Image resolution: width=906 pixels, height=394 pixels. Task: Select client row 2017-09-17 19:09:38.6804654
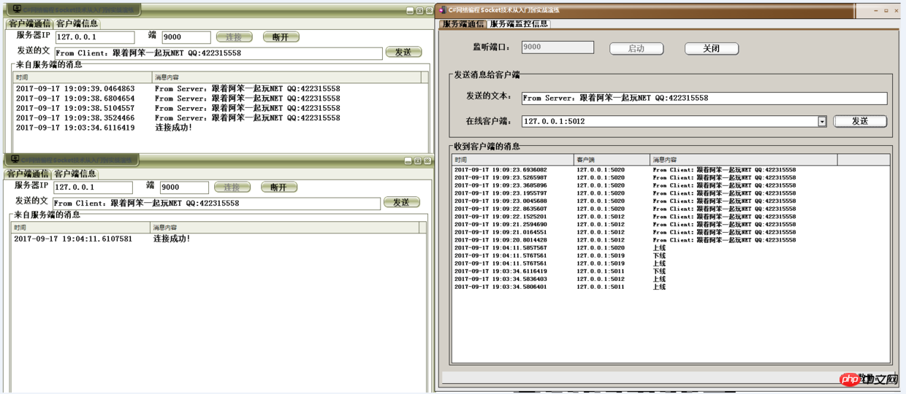(x=218, y=98)
